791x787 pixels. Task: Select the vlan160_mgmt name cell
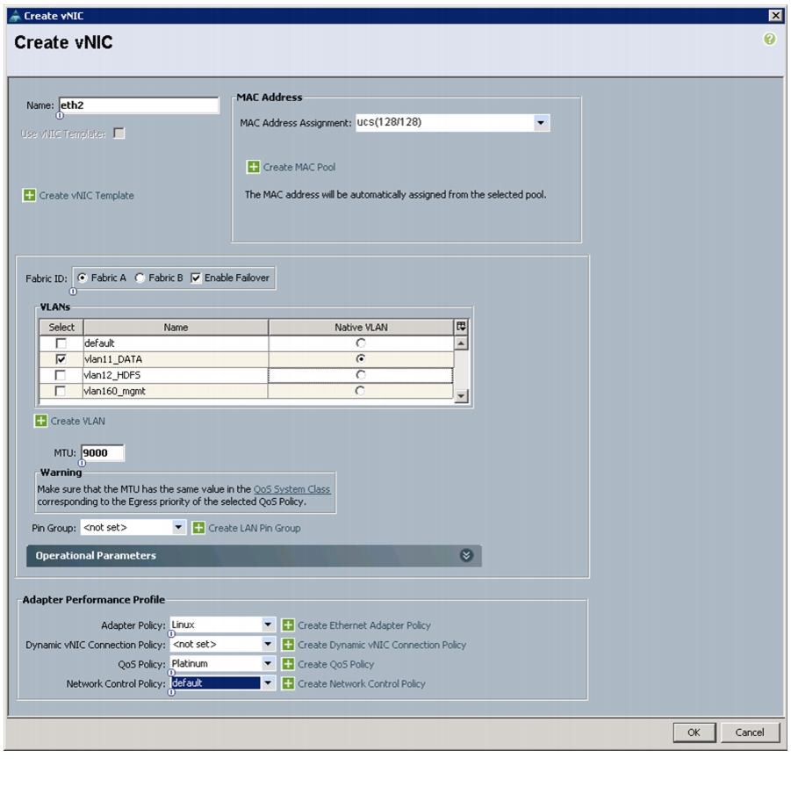click(175, 391)
